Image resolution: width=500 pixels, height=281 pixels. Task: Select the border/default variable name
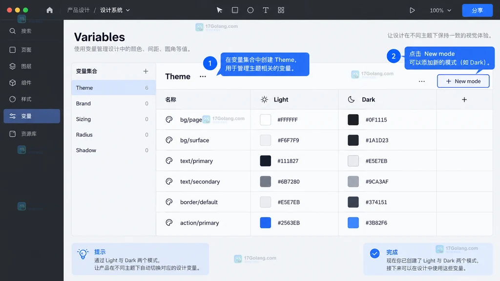[199, 202]
